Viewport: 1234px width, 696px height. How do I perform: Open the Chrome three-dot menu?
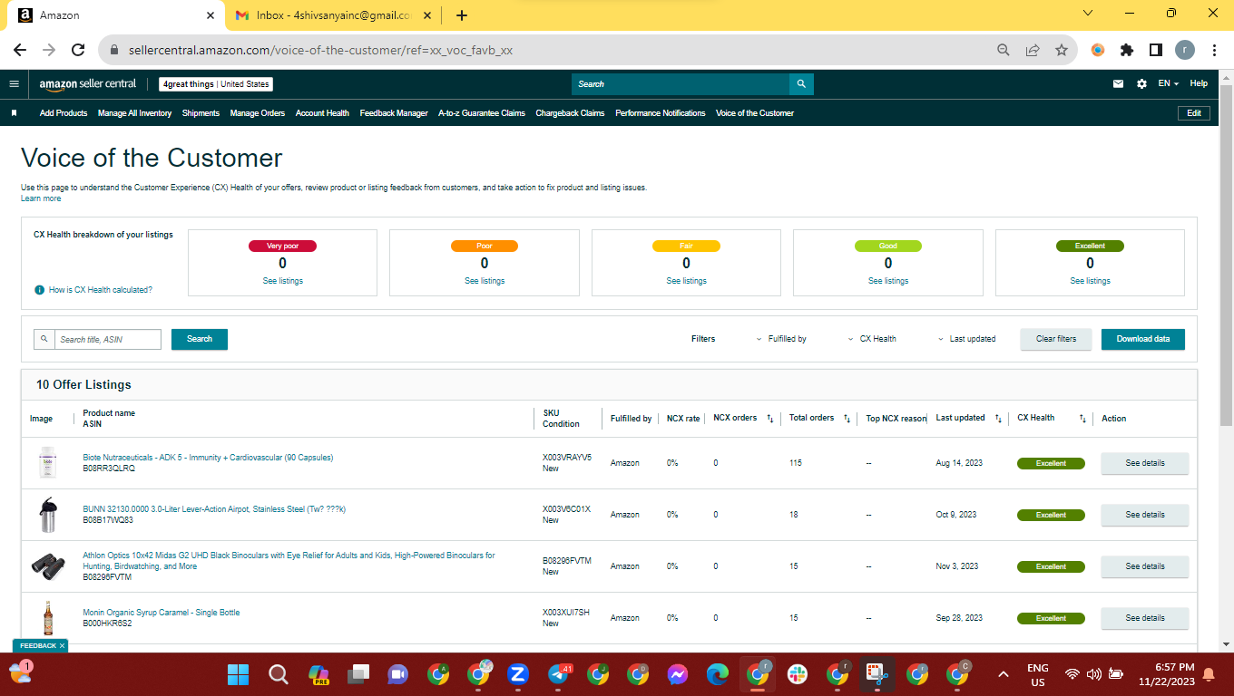click(x=1214, y=51)
